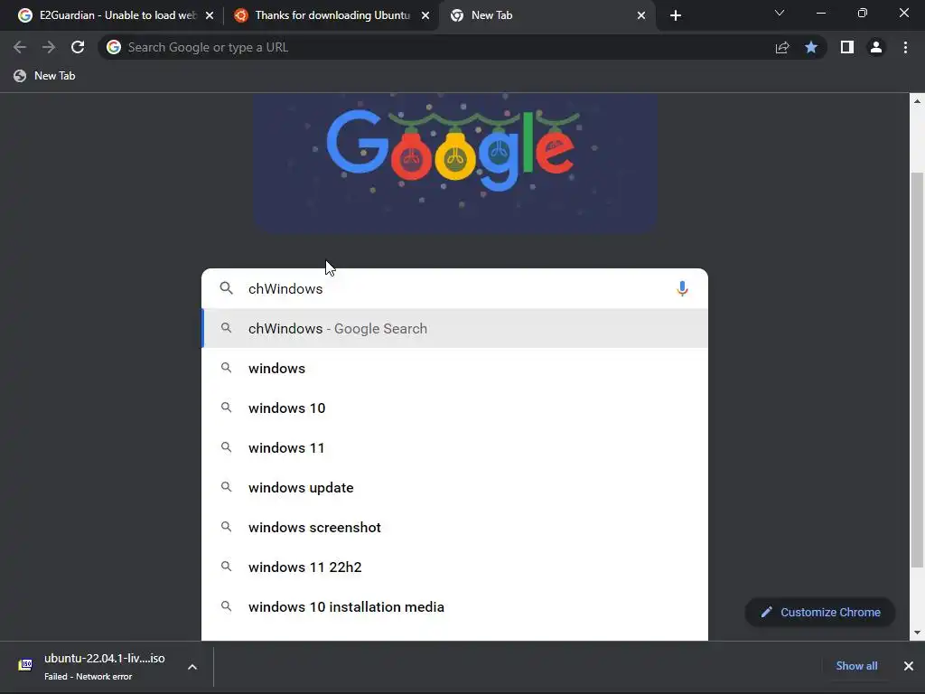925x694 pixels.
Task: Pick the 'windows 10' suggestion
Action: coord(454,408)
